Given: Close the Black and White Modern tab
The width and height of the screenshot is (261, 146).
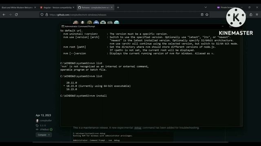Looking at the screenshot, I should coord(35,7).
